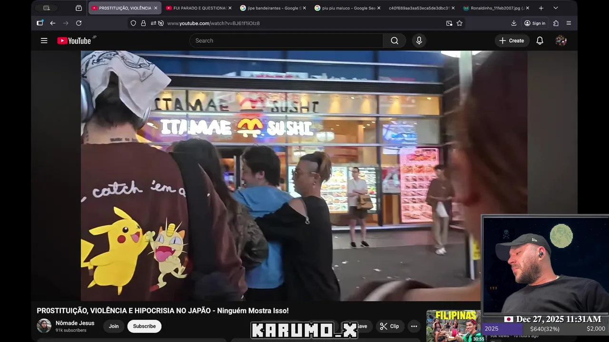Image resolution: width=609 pixels, height=342 pixels.
Task: Open a new tab with plus button
Action: pos(541,8)
